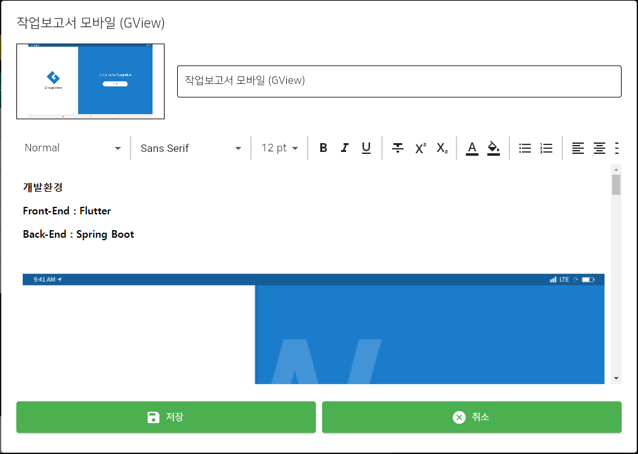Image resolution: width=638 pixels, height=454 pixels.
Task: Click the dialog title '작업보고서 모바일 (GView)'
Action: 90,23
